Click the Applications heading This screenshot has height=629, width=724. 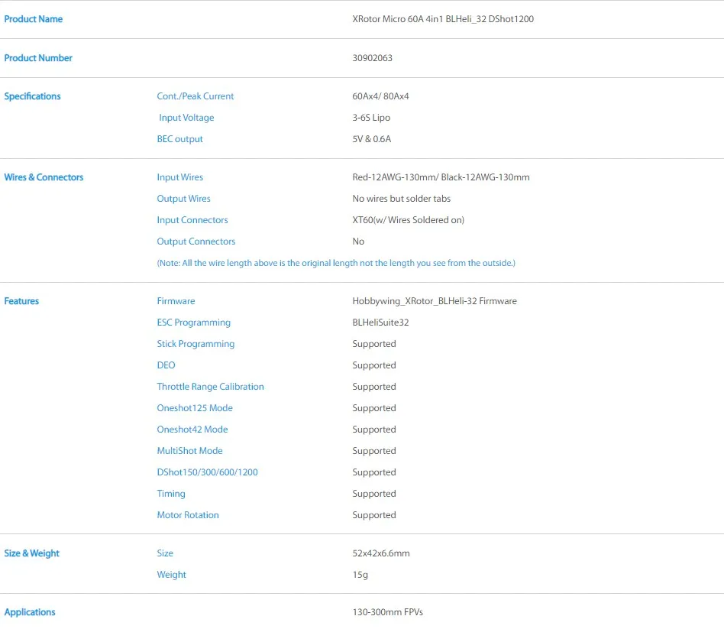coord(30,612)
